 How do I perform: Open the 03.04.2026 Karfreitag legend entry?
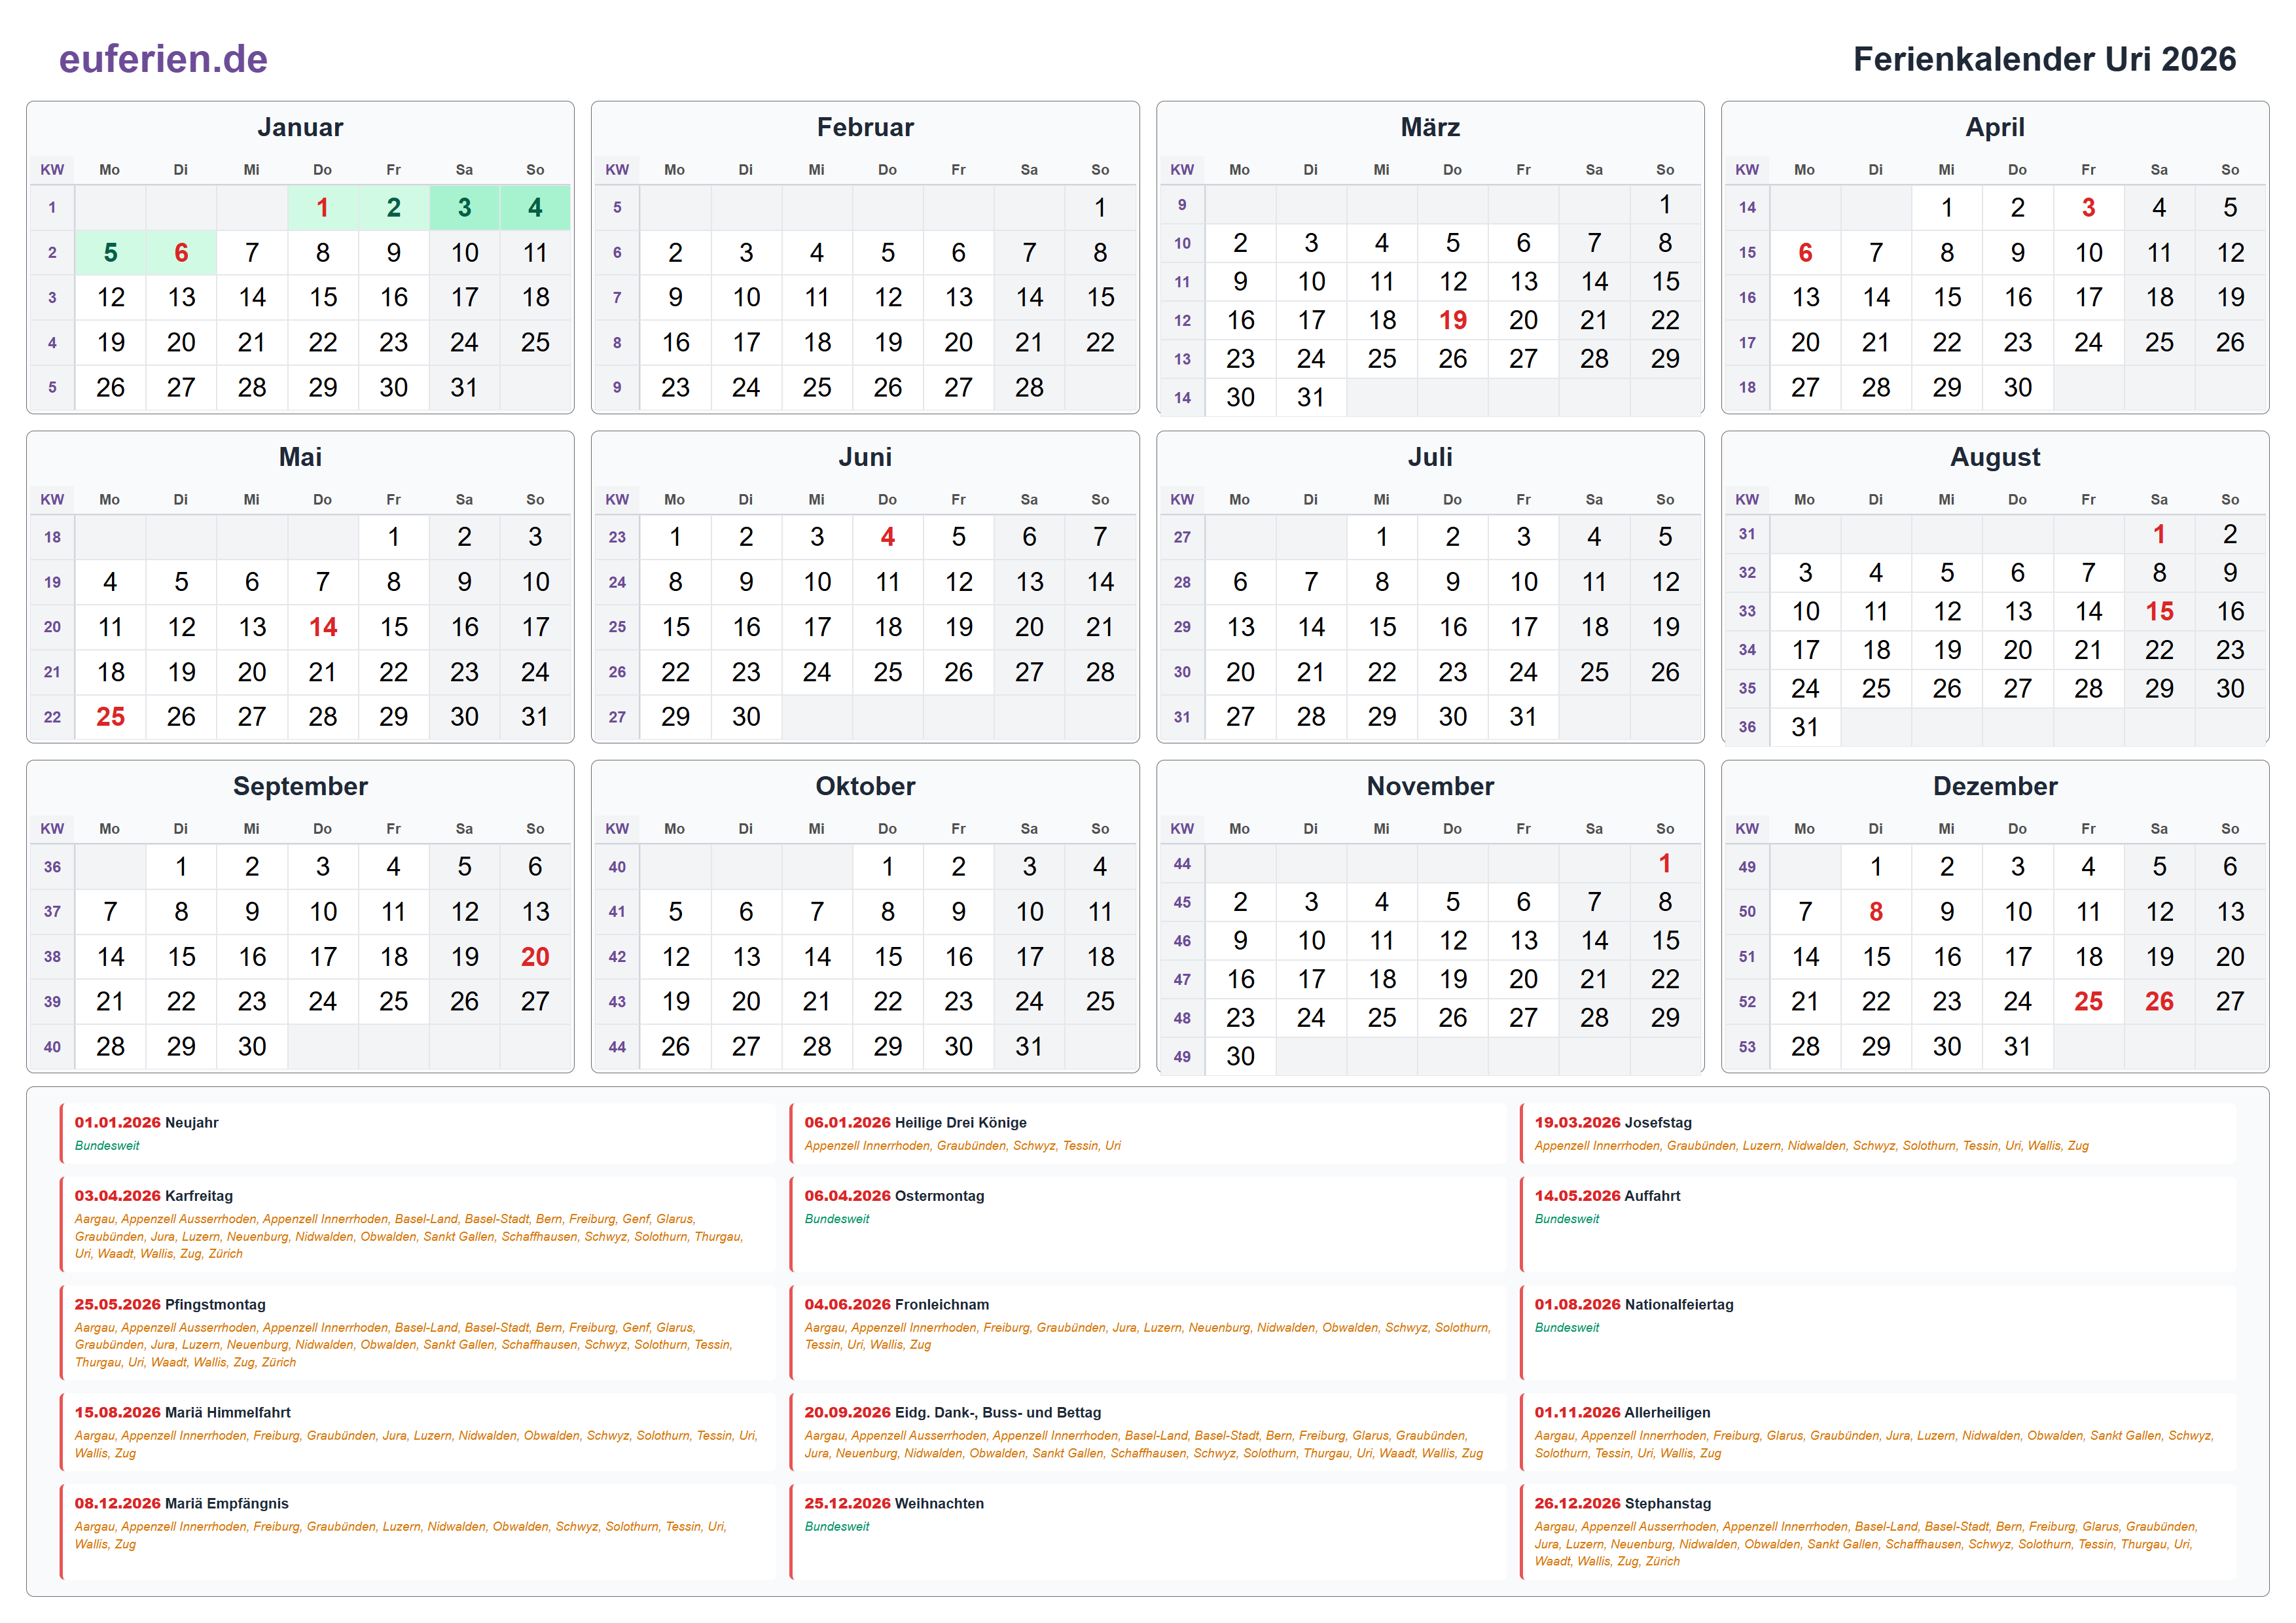pos(418,1224)
